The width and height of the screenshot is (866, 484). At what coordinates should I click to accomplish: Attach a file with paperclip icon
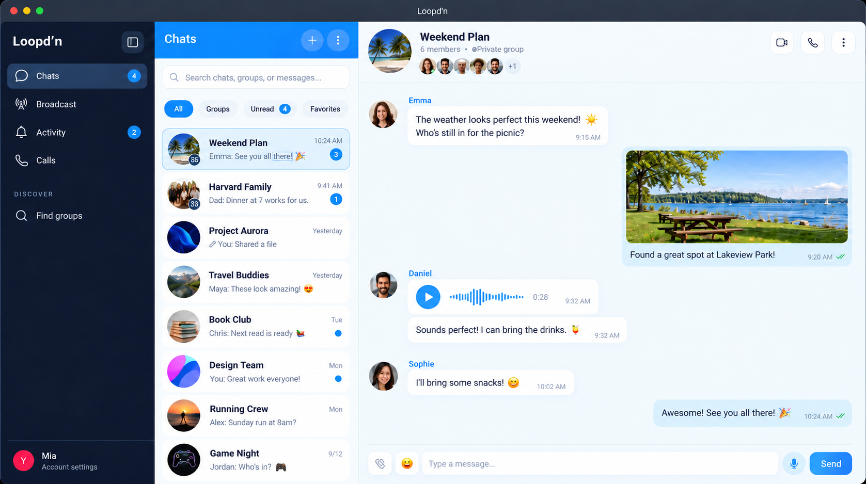pos(380,463)
